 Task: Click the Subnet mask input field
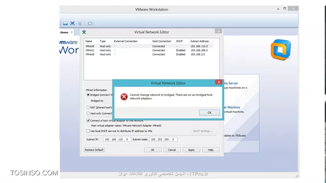click(163, 139)
